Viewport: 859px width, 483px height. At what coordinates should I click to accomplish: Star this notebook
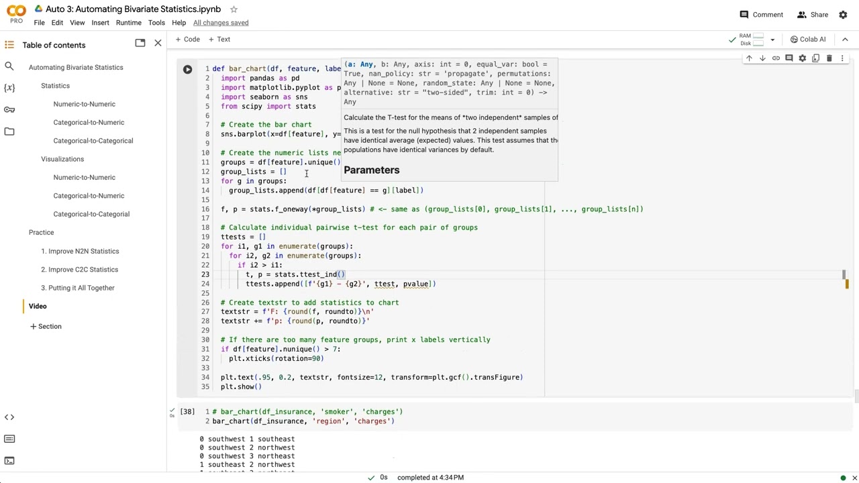234,9
